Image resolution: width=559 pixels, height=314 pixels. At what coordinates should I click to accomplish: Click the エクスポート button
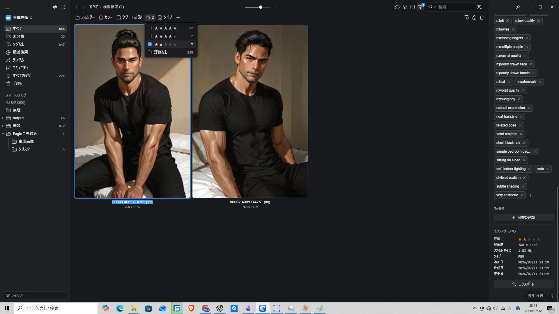click(524, 284)
